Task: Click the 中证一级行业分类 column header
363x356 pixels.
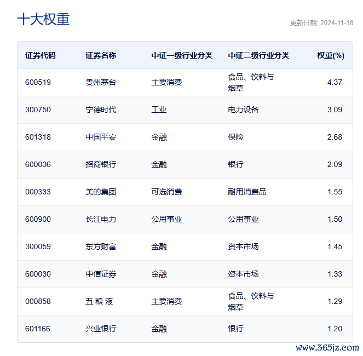Action: [x=182, y=55]
